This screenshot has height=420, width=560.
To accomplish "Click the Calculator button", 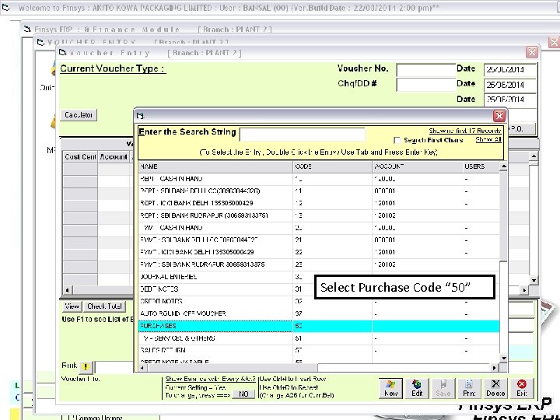I will point(79,115).
